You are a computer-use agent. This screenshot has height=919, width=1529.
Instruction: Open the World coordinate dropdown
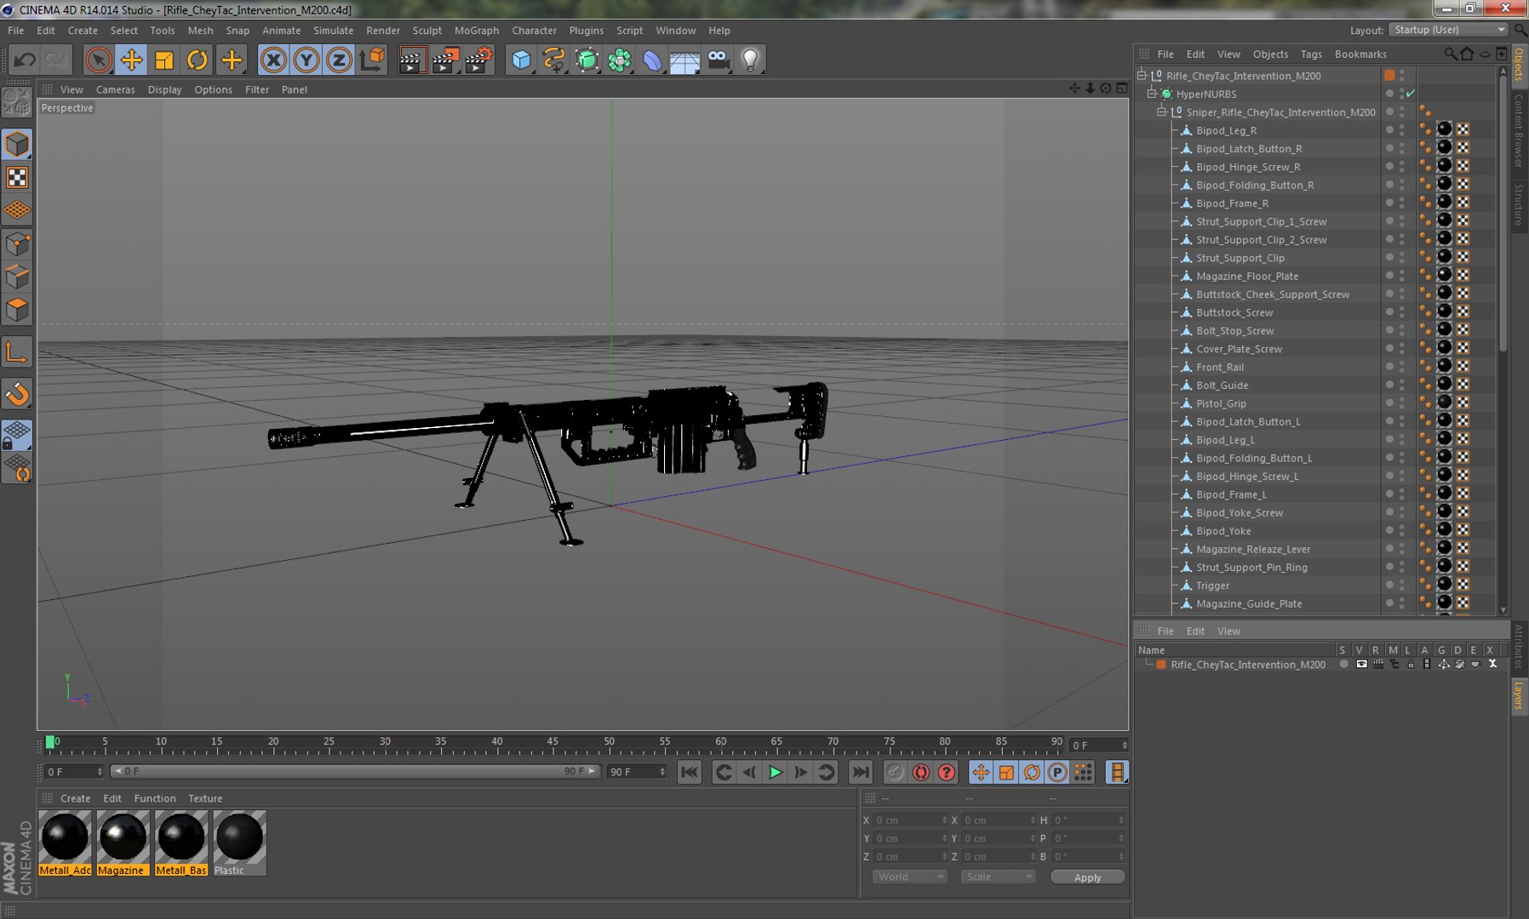[x=910, y=877]
